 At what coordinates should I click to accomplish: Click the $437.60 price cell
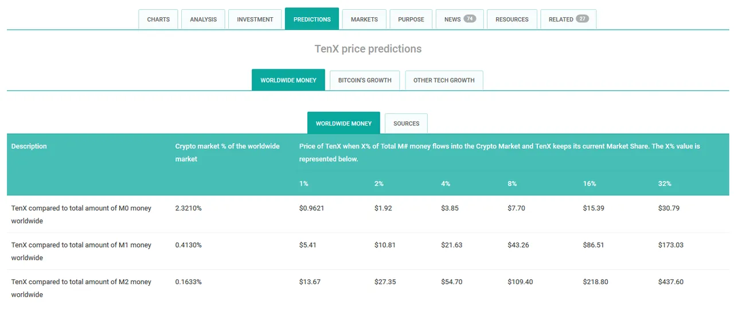coord(671,282)
